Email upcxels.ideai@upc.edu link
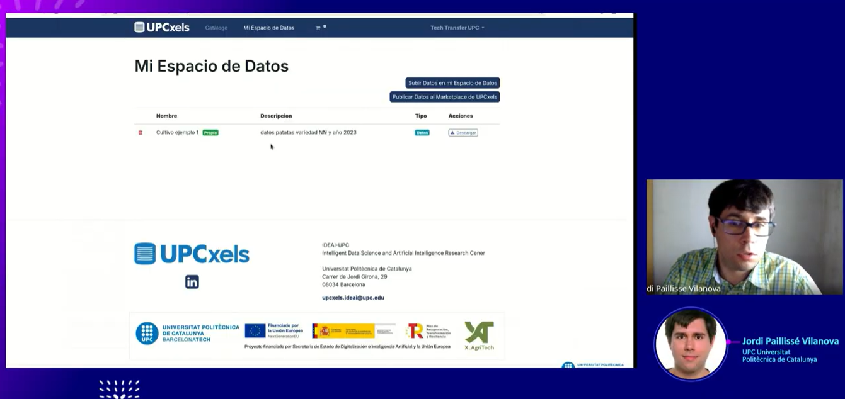This screenshot has width=845, height=399. click(353, 298)
